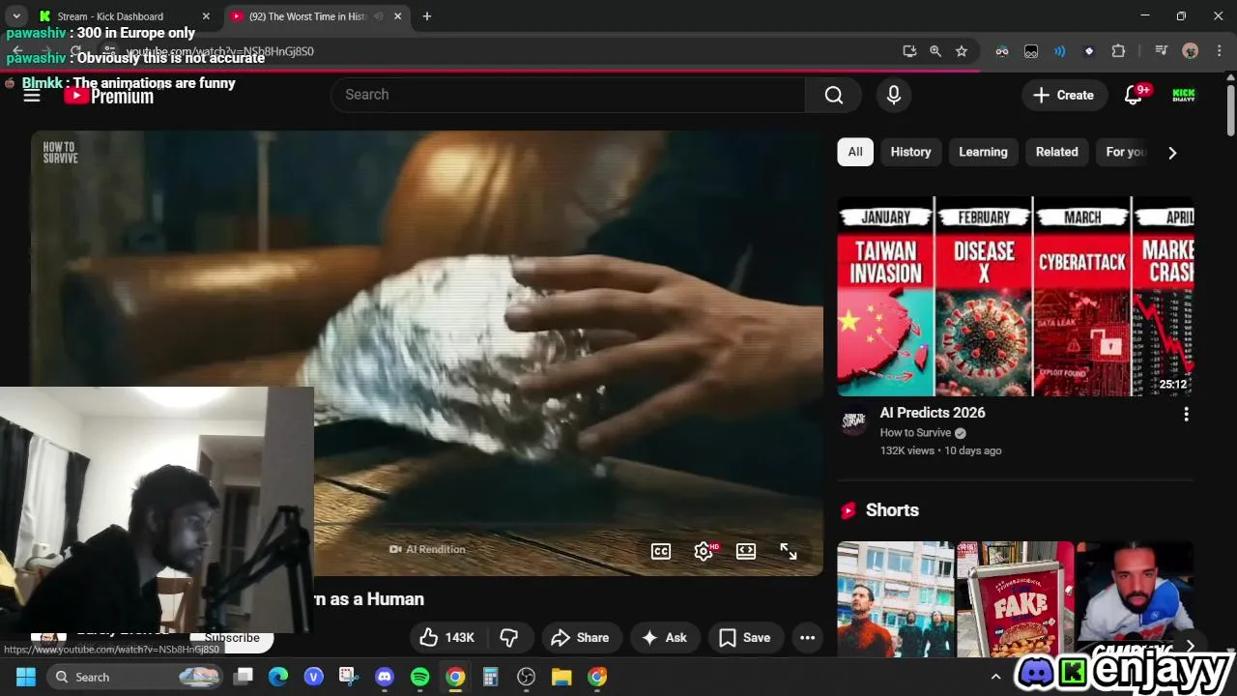Toggle closed captions on the video

click(x=661, y=551)
